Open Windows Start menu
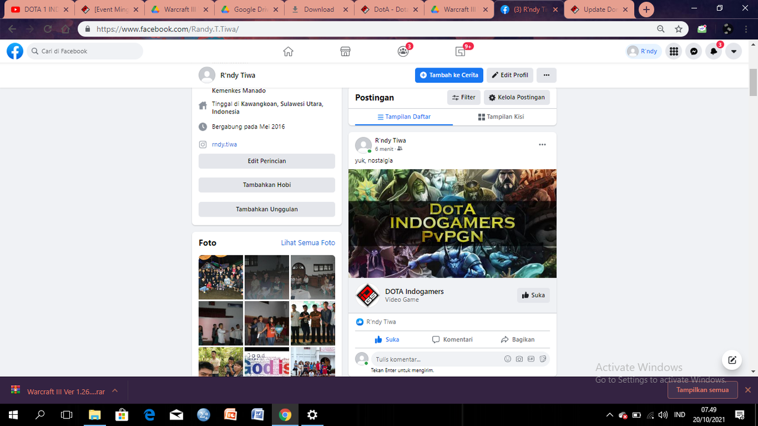The width and height of the screenshot is (758, 426). coord(12,415)
